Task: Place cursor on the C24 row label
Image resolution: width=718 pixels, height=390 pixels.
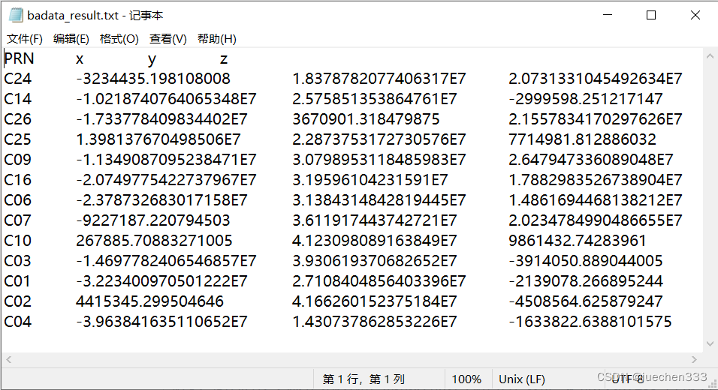Action: (x=18, y=79)
